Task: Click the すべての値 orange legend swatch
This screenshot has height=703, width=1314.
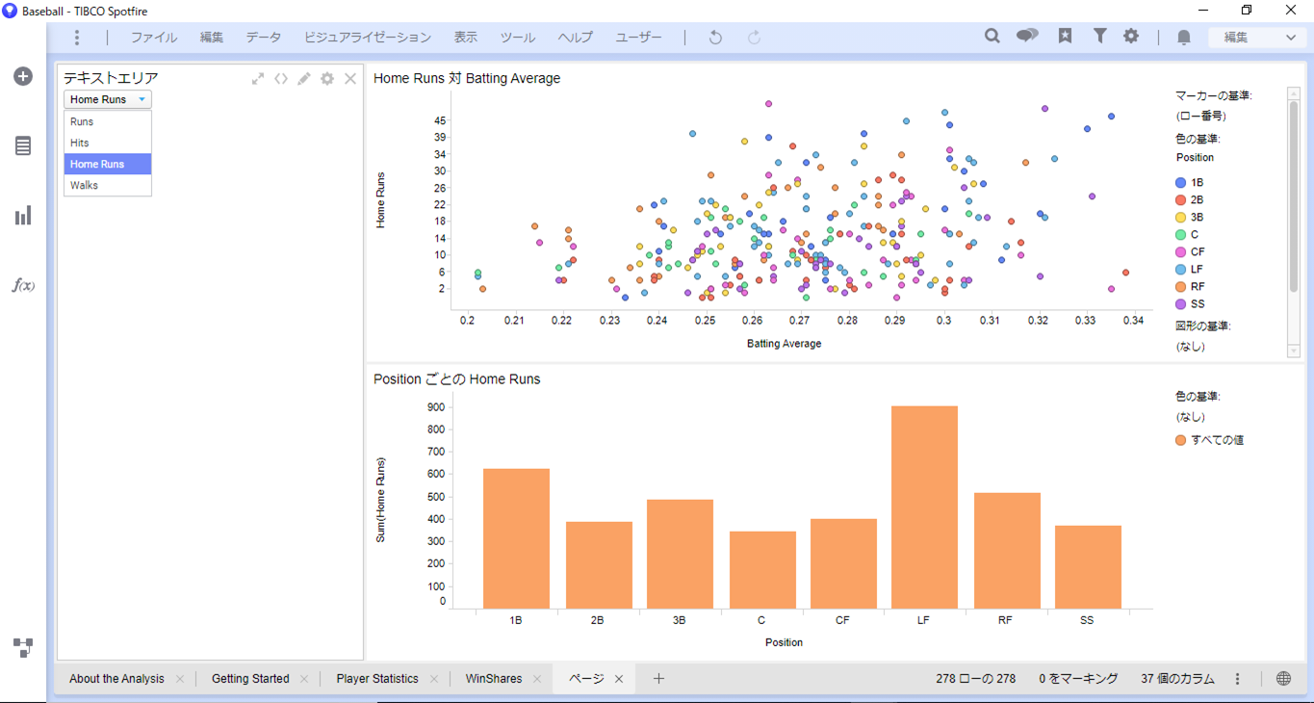Action: tap(1181, 440)
